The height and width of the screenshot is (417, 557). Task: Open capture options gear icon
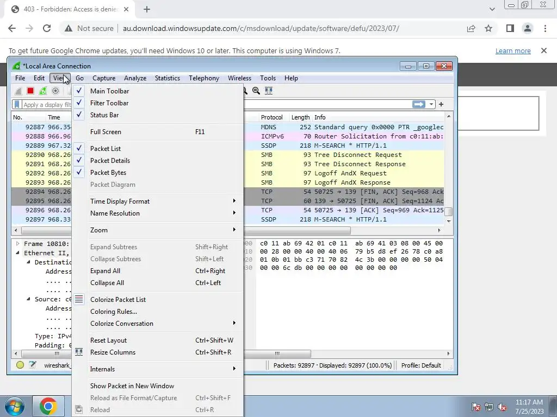click(x=55, y=91)
